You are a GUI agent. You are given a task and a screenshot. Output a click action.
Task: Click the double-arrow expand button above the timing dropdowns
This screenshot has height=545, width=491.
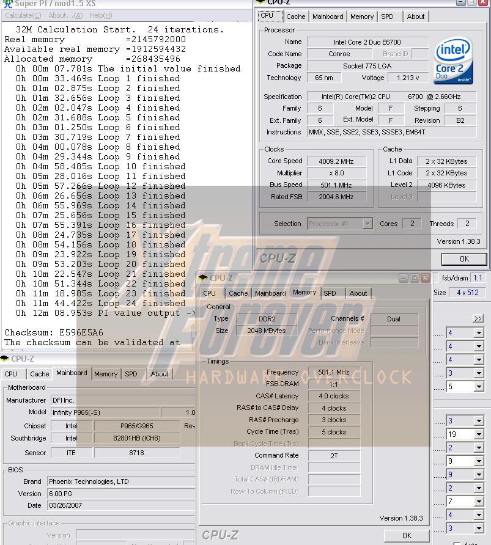click(x=478, y=318)
